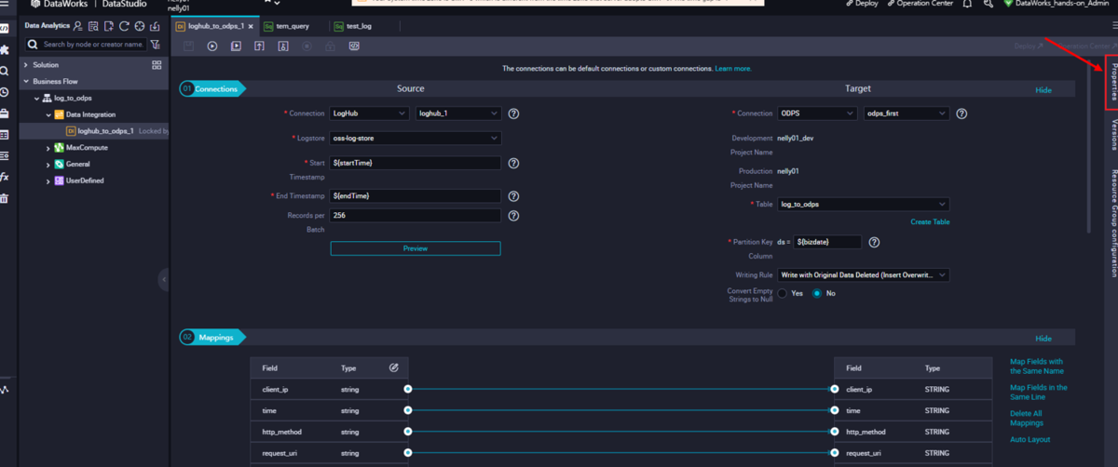1118x467 pixels.
Task: Click the create new node icon
Action: 109,26
